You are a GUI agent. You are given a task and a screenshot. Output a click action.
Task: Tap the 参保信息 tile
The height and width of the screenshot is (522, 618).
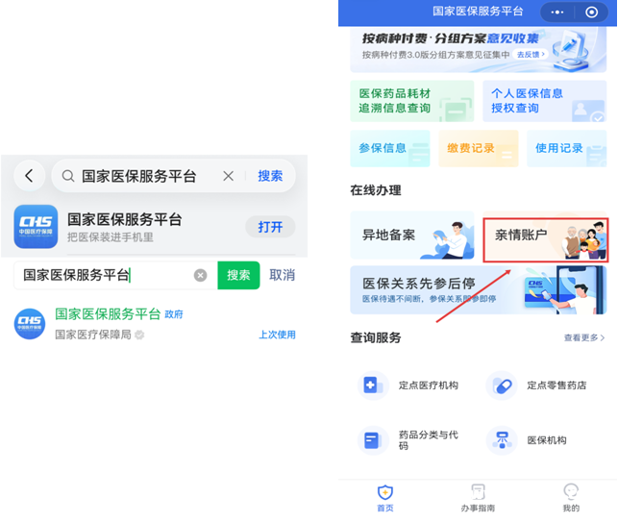point(390,148)
